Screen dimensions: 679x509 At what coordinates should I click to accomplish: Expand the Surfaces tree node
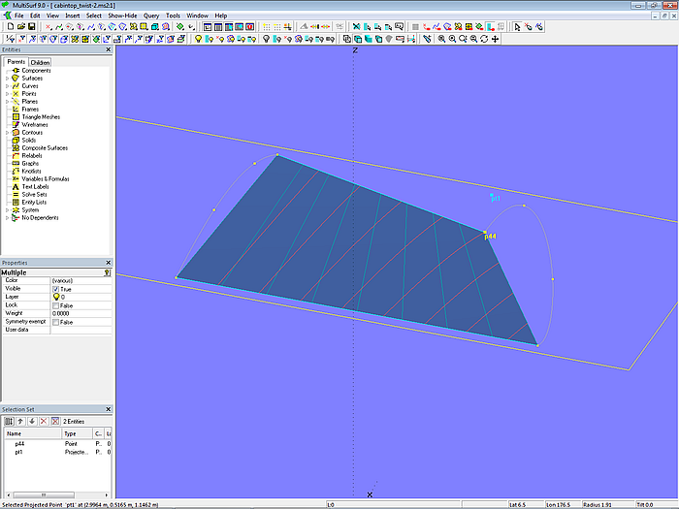pyautogui.click(x=7, y=79)
